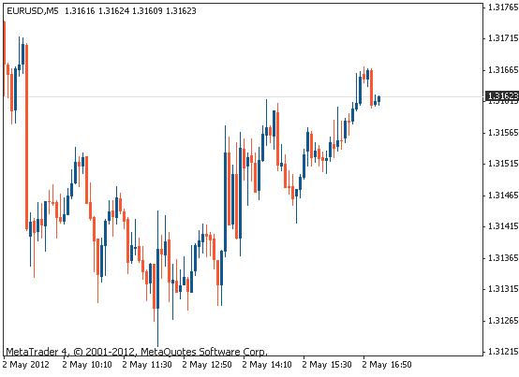519x377 pixels.
Task: Click time axis label 2 May 2012
Action: tap(26, 365)
